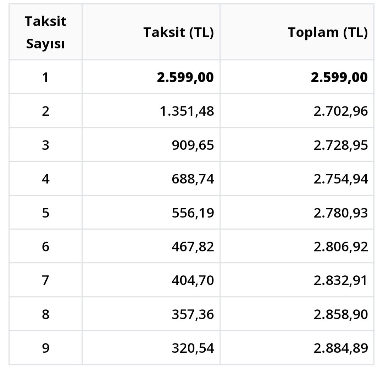
Task: Select the 467,82 installment amount
Action: point(193,247)
